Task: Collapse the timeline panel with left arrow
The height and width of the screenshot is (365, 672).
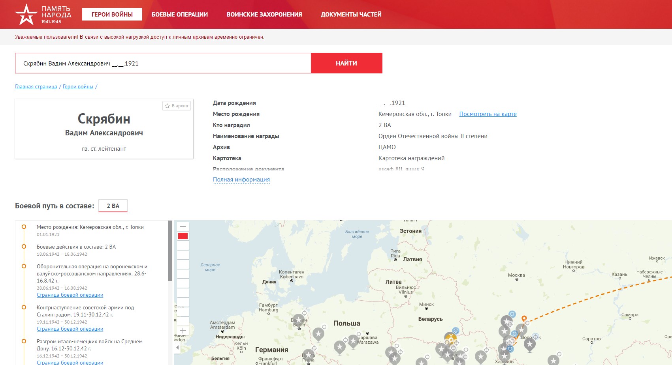Action: tap(177, 348)
